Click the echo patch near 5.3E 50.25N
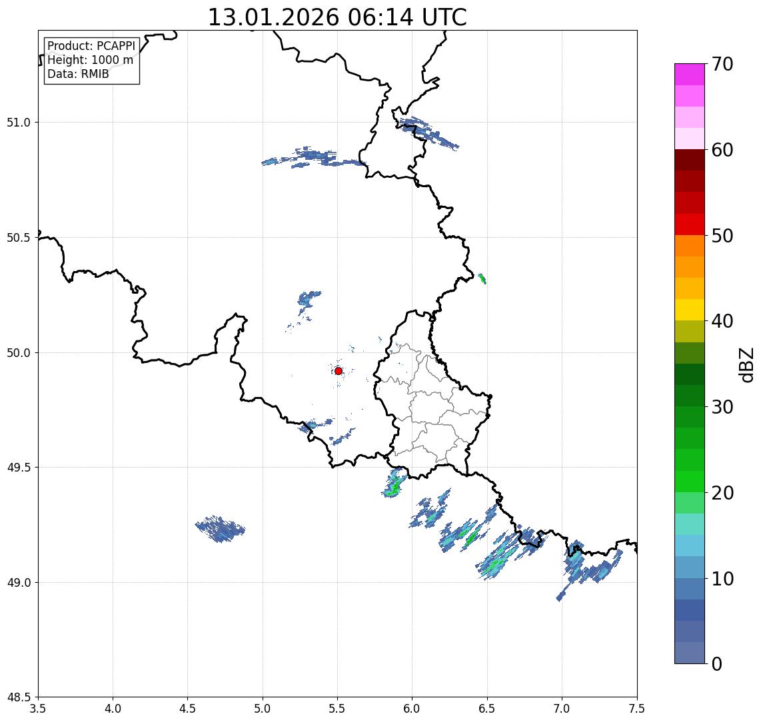This screenshot has width=763, height=722. coord(308,299)
